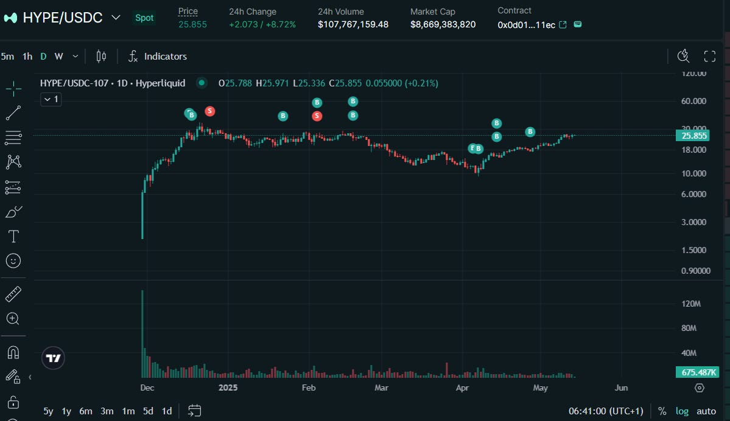Select the crosshair cursor tool
Screen dimensions: 730x421
tap(13, 88)
